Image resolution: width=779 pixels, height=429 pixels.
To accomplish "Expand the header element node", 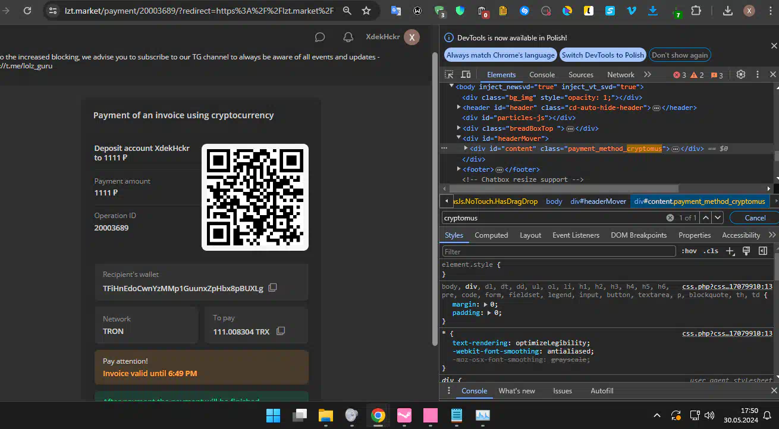I will (x=458, y=108).
